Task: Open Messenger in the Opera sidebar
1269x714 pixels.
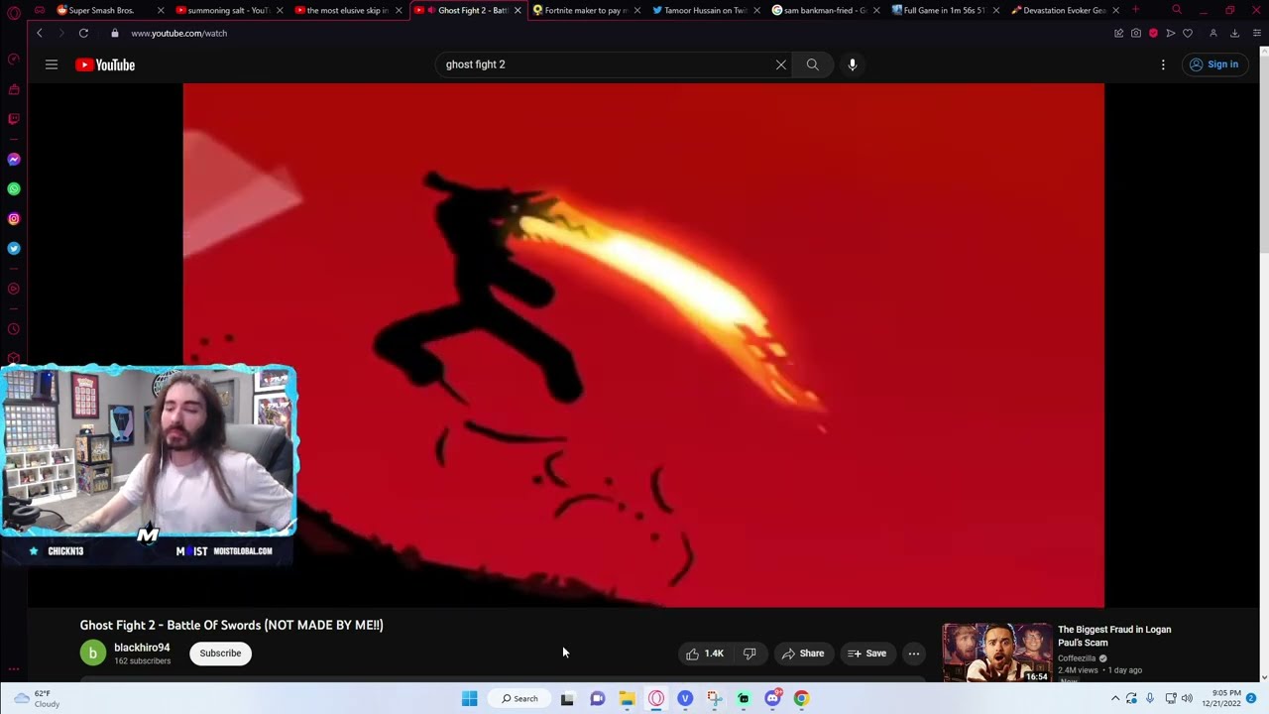Action: coord(14,159)
